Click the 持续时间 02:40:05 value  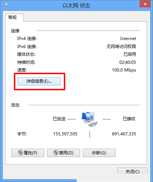[128, 62]
